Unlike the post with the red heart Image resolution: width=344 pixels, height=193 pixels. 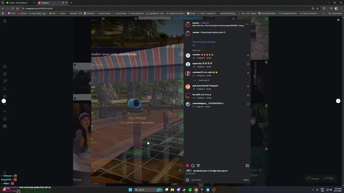(x=188, y=166)
